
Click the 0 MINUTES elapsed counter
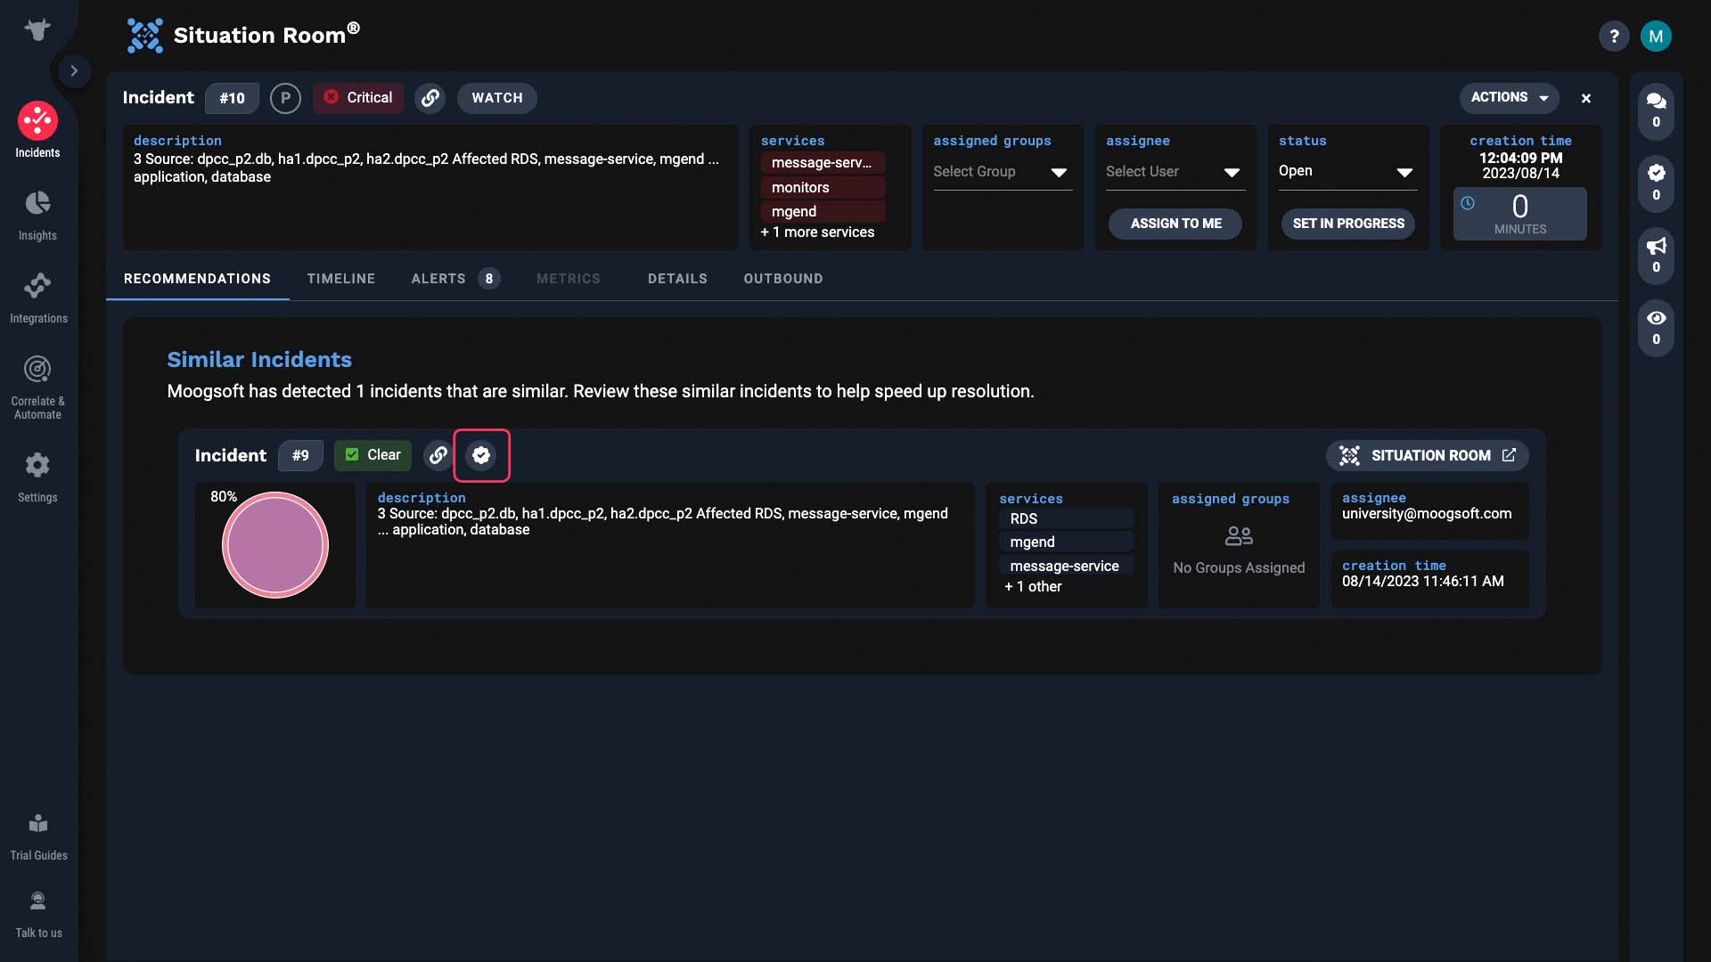[1520, 214]
